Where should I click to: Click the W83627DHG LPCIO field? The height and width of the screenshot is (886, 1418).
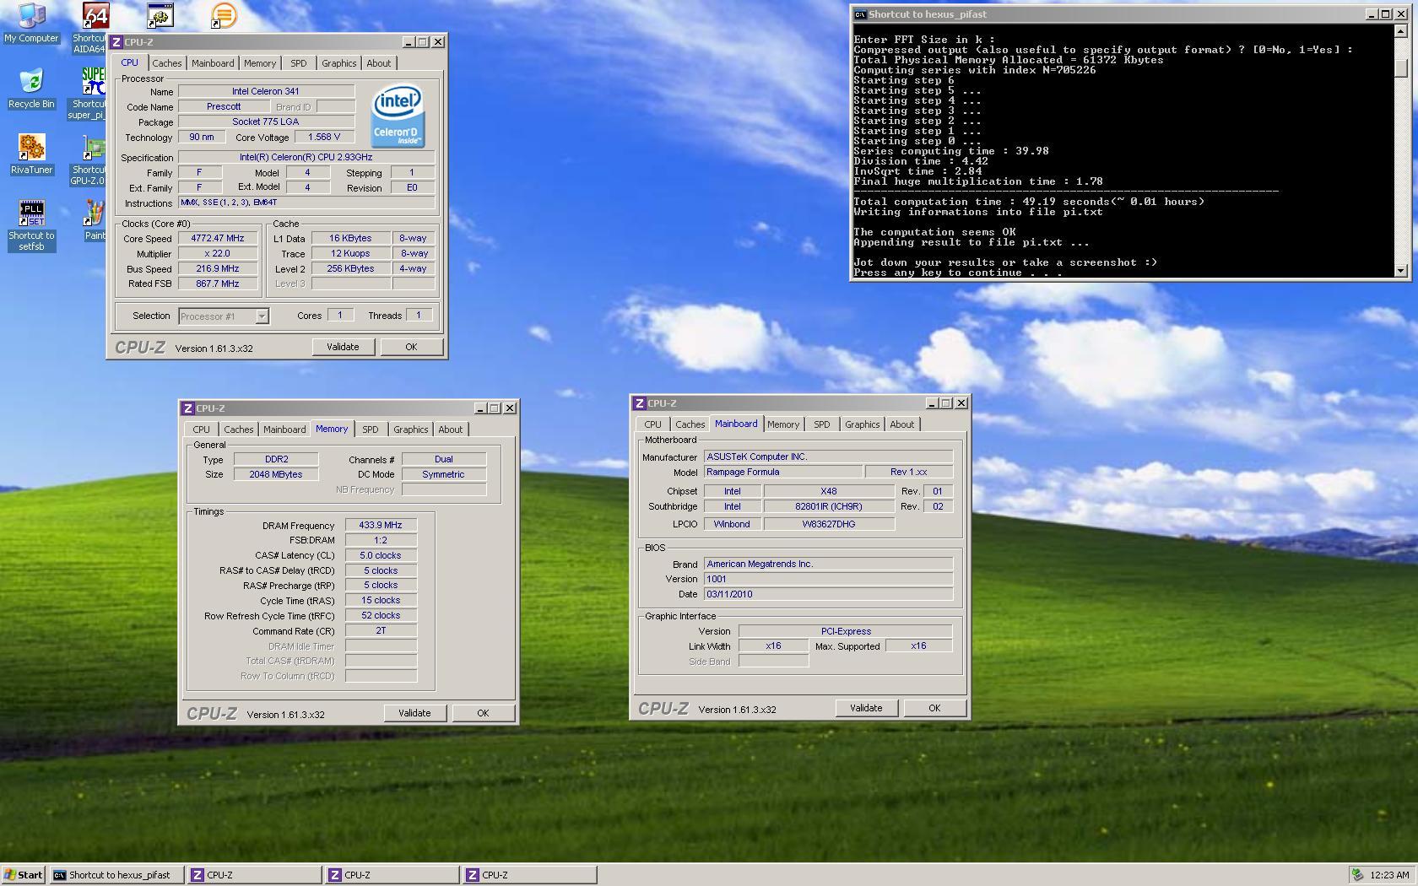coord(829,524)
